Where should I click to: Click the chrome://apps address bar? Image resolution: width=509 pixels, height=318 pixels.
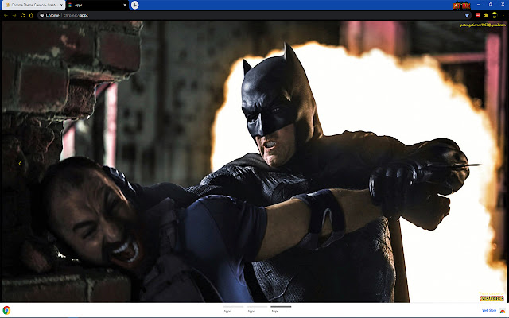(253, 15)
